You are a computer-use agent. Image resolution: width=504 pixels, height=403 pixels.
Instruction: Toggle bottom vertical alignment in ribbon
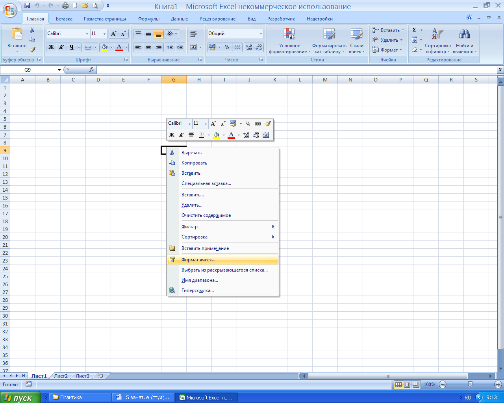point(159,34)
